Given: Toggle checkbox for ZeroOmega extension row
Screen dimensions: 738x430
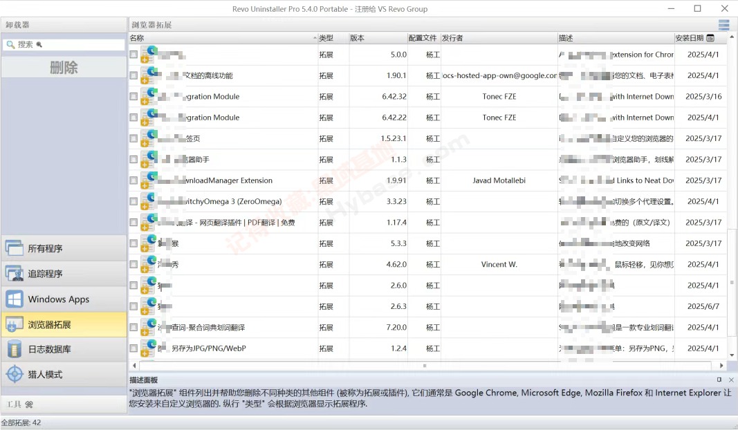Looking at the screenshot, I should pyautogui.click(x=133, y=201).
